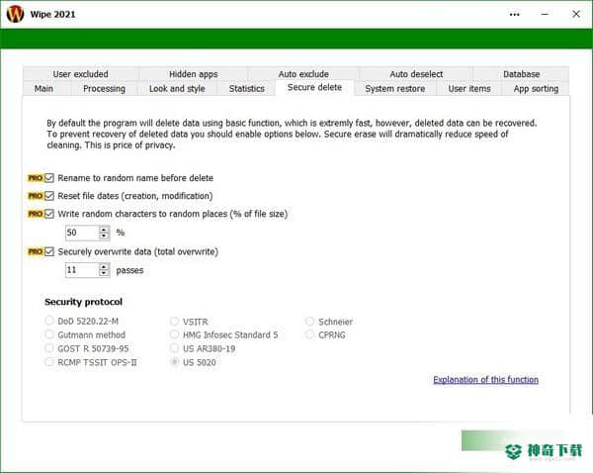
Task: Select US 5020 radio button
Action: [x=174, y=361]
